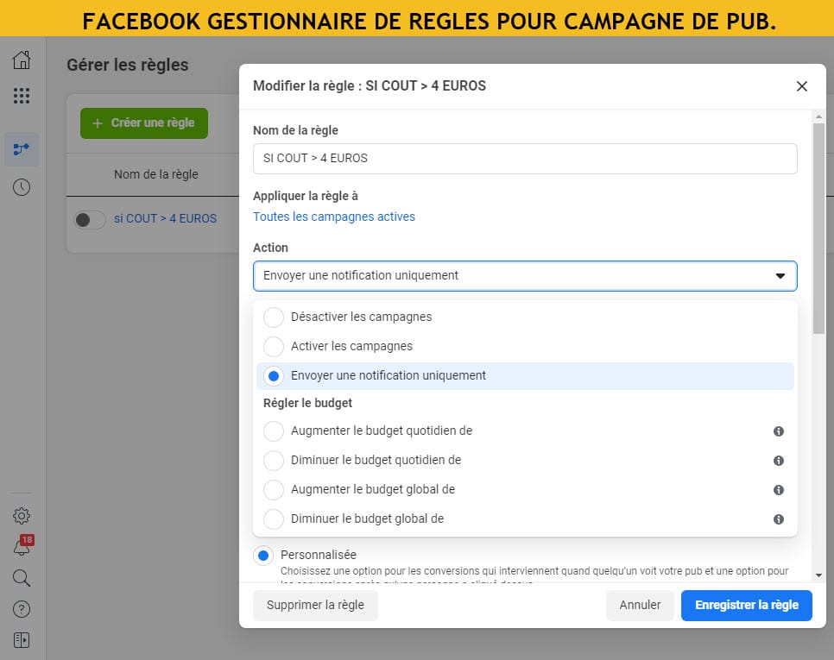Viewport: 834px width, 660px height.
Task: Open Toutes les campagnes actives link
Action: tap(334, 217)
